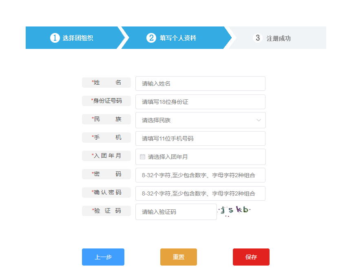Open the 民族 nationality selection dropdown
345x279 pixels.
pos(200,120)
